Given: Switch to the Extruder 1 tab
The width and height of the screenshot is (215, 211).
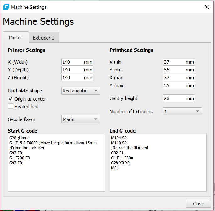Looking at the screenshot, I should (x=44, y=38).
